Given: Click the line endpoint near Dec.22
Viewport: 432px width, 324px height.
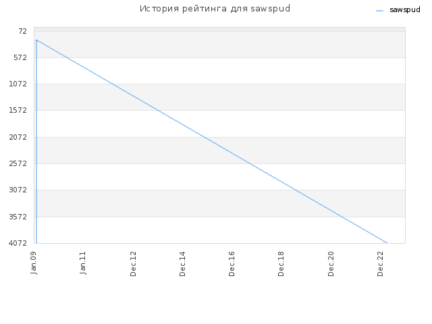Looking at the screenshot, I should [387, 243].
